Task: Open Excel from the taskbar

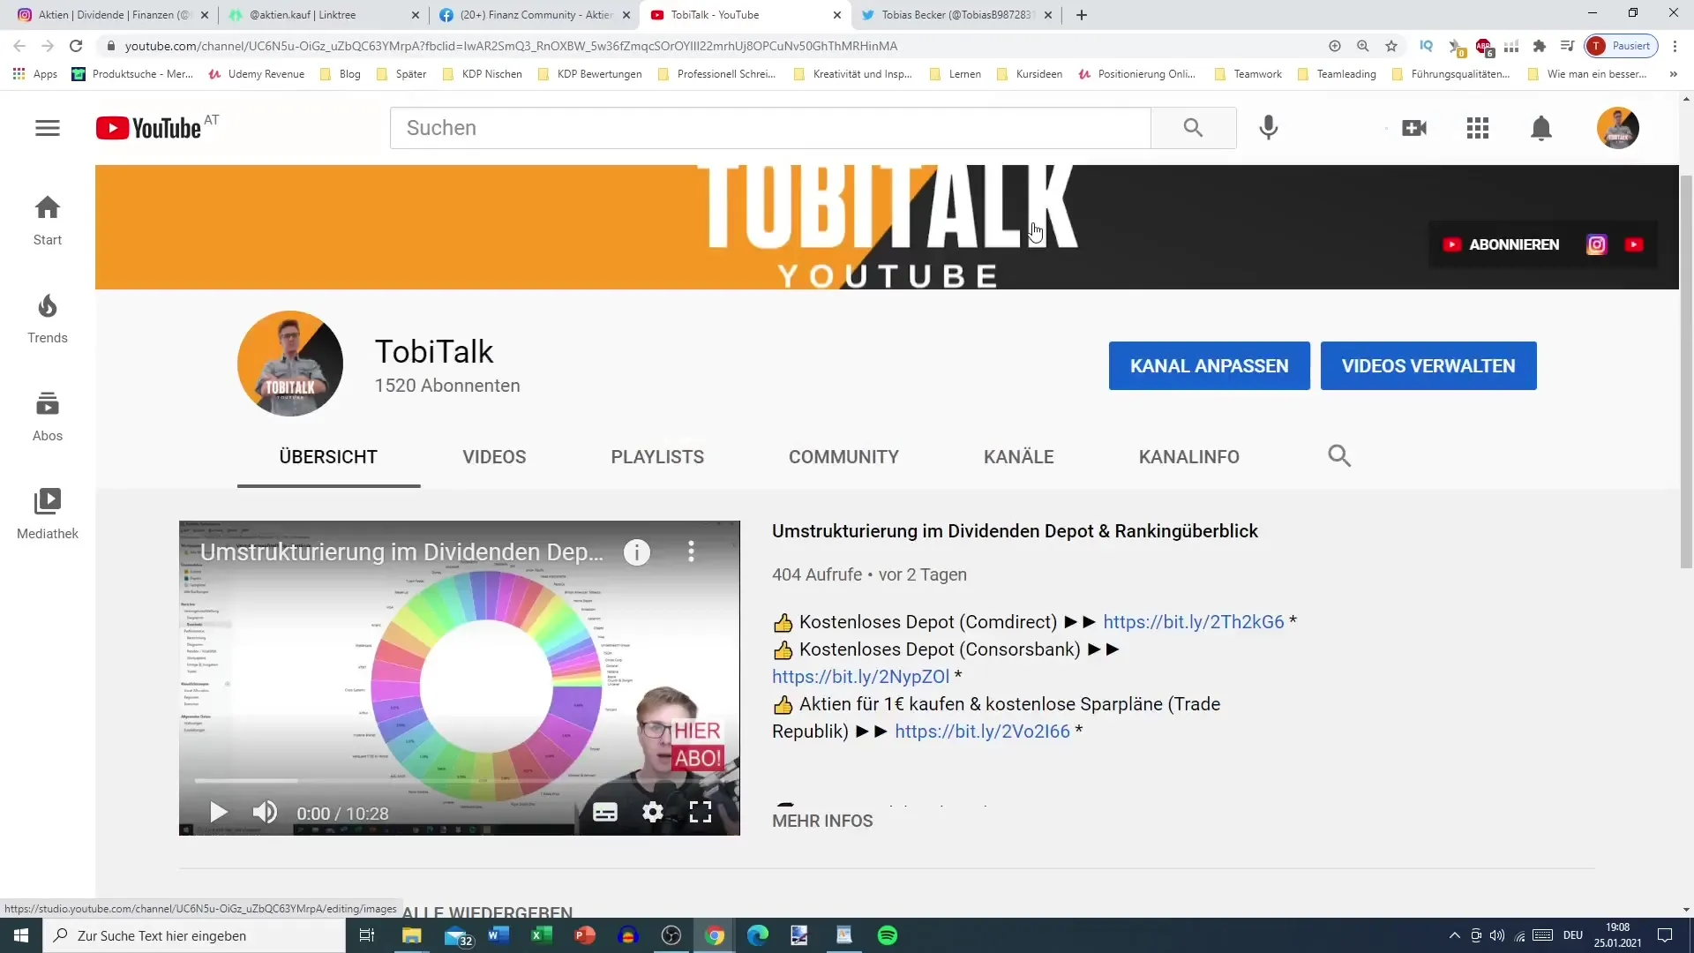Action: tap(542, 935)
